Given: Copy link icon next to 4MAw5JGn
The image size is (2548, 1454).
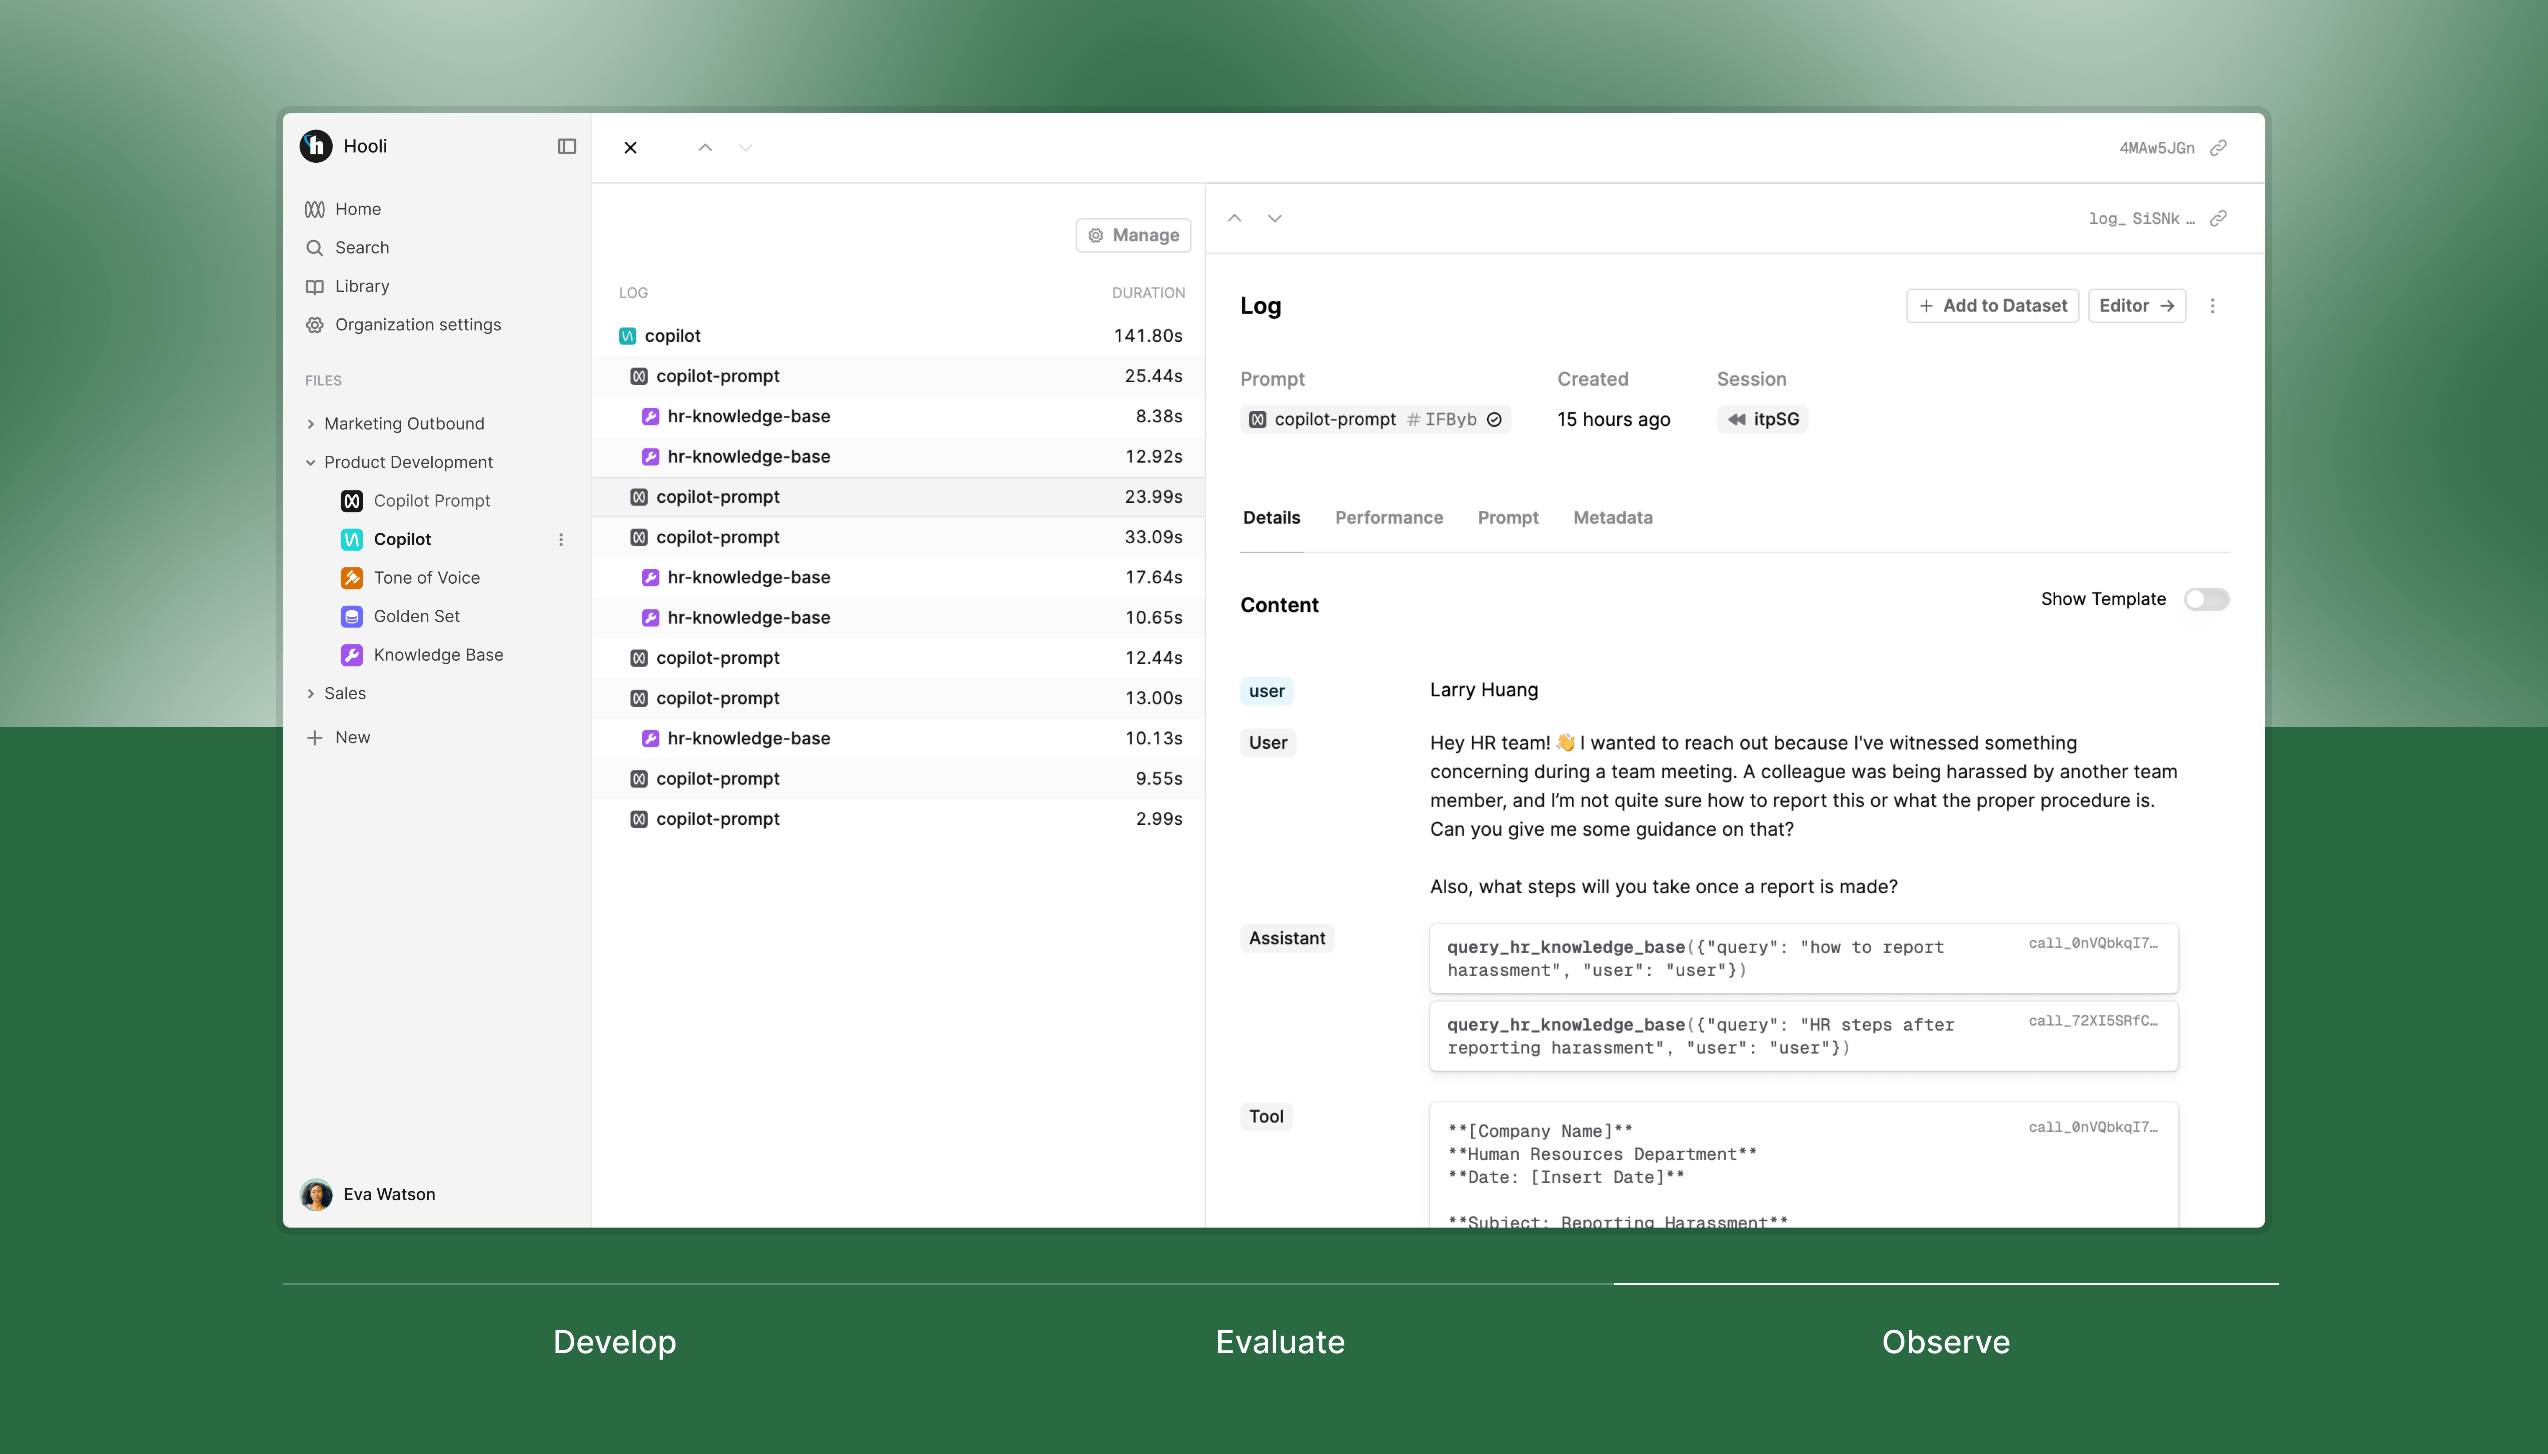Looking at the screenshot, I should 2218,148.
